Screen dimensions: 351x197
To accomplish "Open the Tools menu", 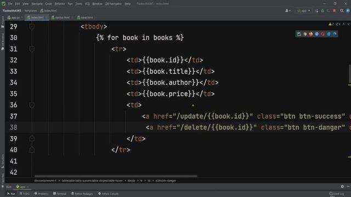I will pyautogui.click(x=78, y=4).
